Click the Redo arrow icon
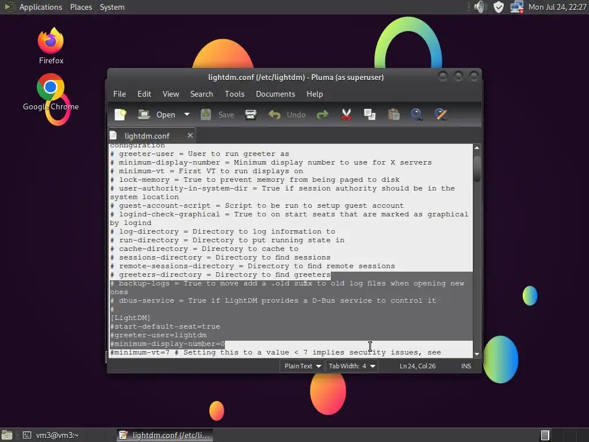Viewport: 589px width, 442px height. [322, 115]
